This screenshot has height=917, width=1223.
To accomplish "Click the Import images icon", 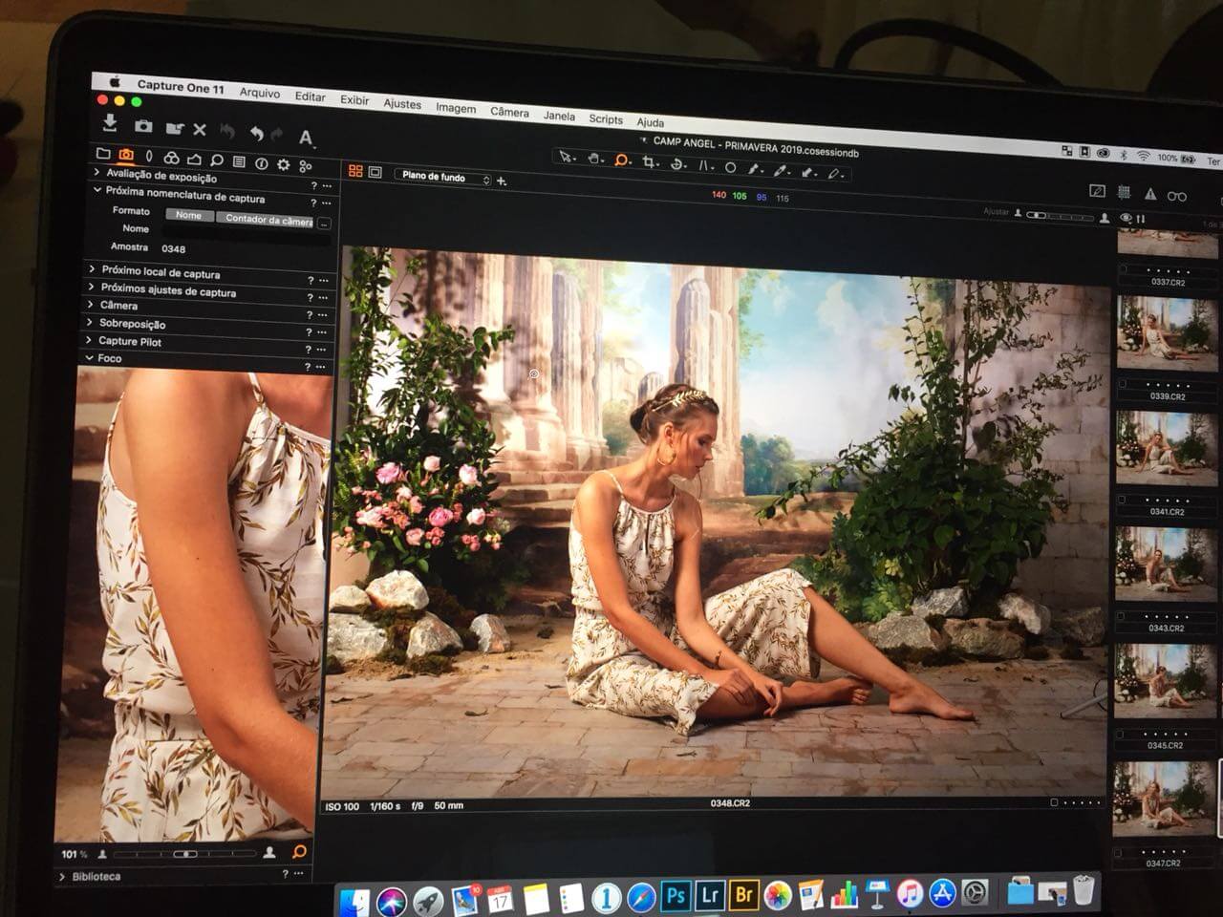I will pos(110,123).
